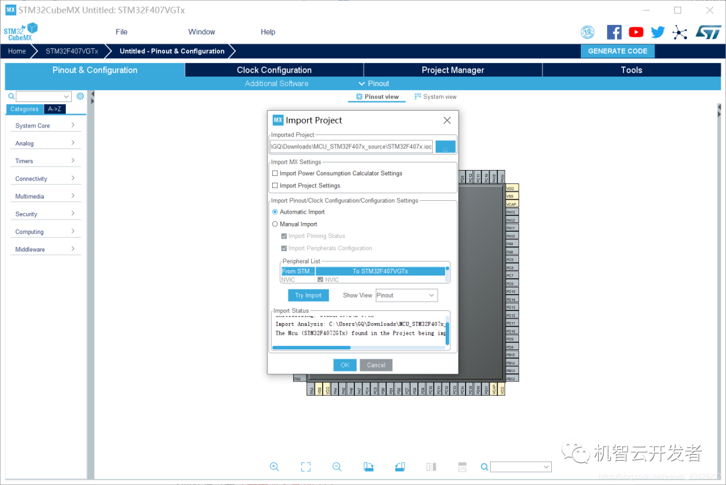This screenshot has width=726, height=485.
Task: Switch to Clock Configuration tab
Action: click(274, 71)
